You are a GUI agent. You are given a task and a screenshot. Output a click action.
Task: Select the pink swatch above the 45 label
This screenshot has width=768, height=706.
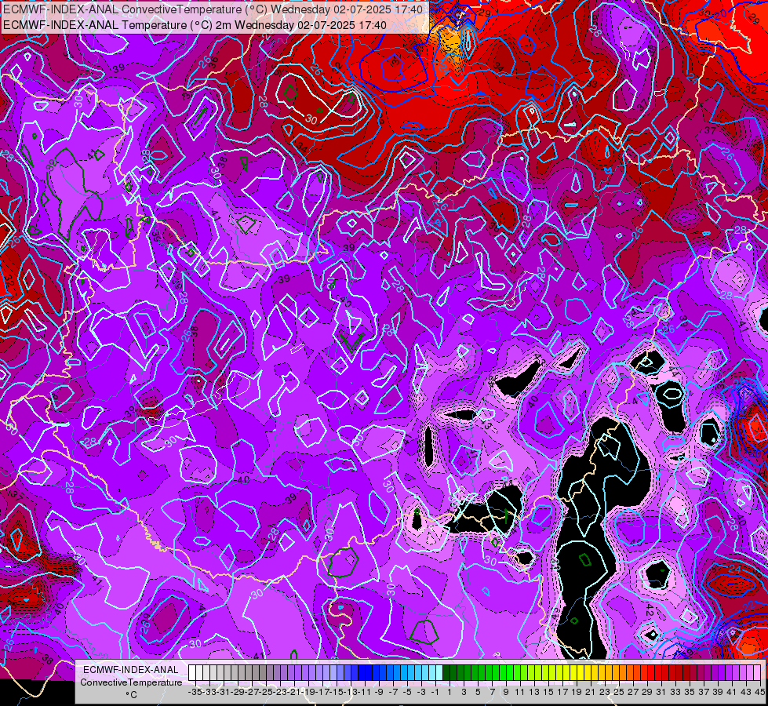click(756, 673)
